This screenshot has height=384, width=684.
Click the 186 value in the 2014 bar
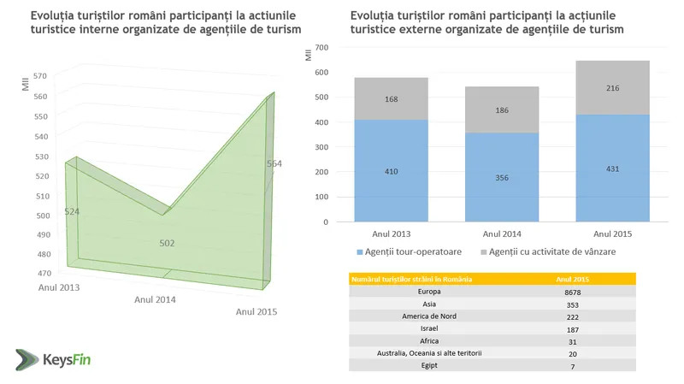pyautogui.click(x=502, y=110)
